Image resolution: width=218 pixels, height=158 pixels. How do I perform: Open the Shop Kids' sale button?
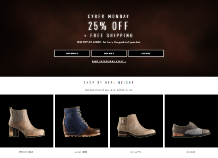tap(146, 53)
